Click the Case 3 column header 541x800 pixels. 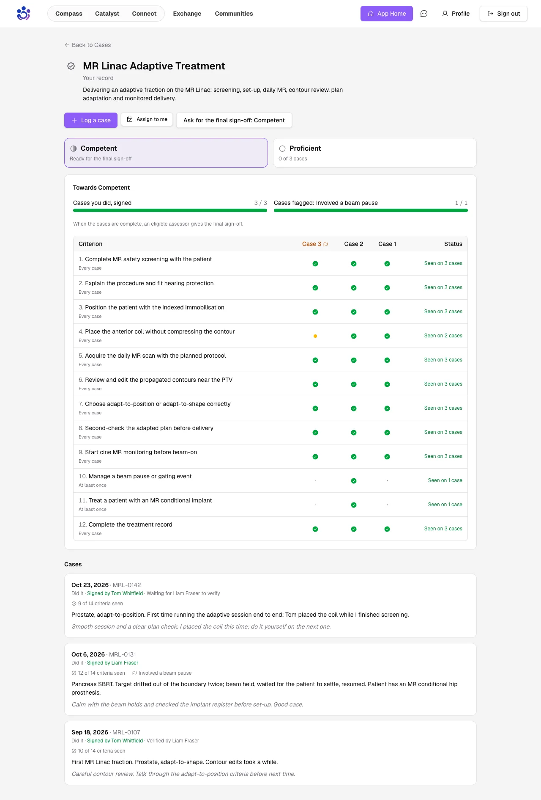tap(315, 244)
